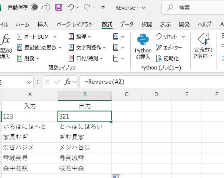Select cell containing 123
Viewport: 224px width, 178px height.
coord(30,116)
